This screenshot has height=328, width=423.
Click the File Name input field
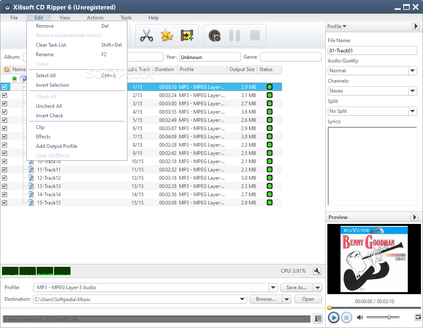coord(372,50)
